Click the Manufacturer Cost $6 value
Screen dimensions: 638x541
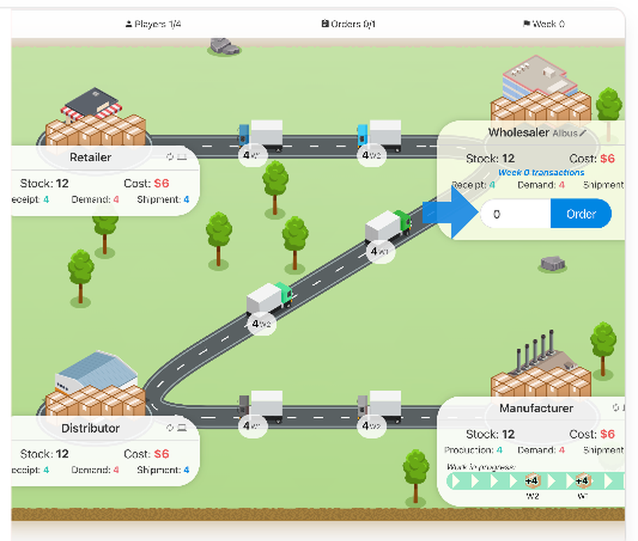592,434
